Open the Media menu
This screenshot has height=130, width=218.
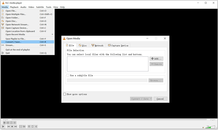(x=5, y=7)
